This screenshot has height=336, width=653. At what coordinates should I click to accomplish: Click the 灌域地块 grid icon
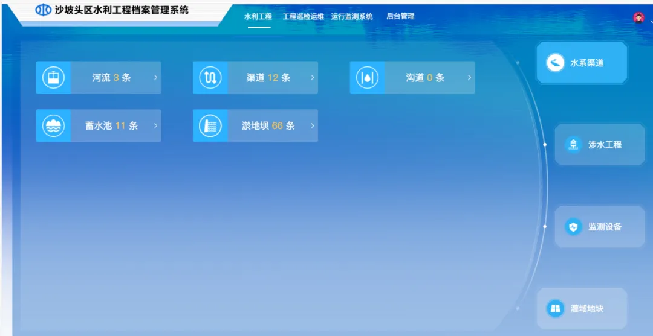coord(554,309)
